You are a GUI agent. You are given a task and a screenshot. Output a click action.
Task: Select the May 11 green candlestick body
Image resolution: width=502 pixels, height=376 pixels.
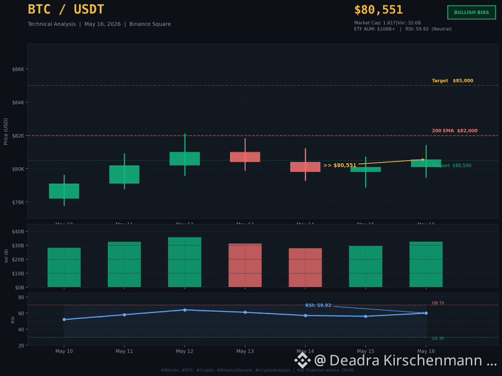(x=124, y=175)
